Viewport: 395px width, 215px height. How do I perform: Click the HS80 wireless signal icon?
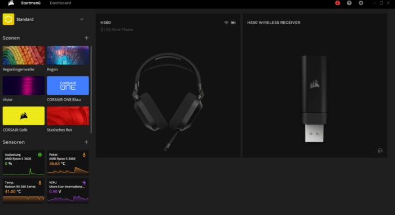click(226, 23)
